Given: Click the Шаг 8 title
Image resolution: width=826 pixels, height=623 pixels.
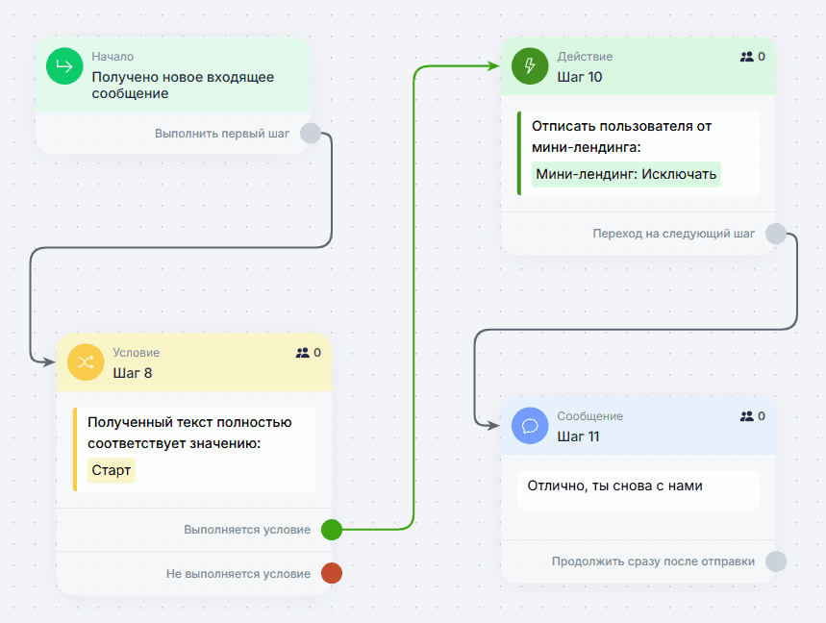Looking at the screenshot, I should (133, 373).
